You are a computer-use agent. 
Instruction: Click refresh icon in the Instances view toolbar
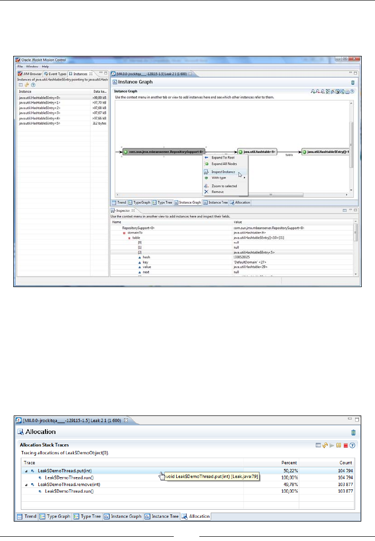click(27, 85)
